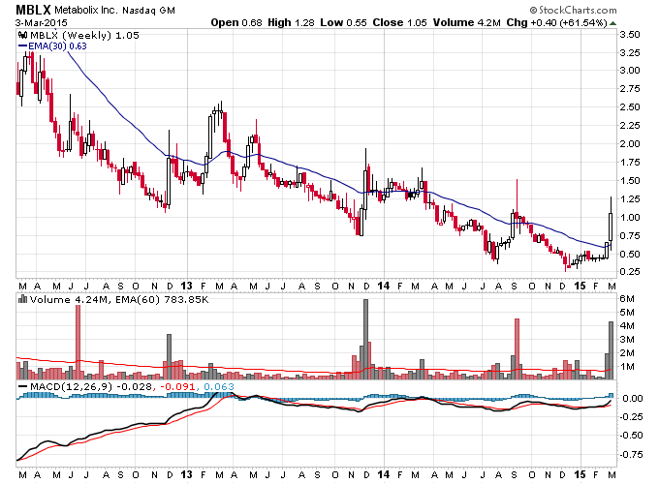Click the Chg +0.40 (+61.54%) value
Image resolution: width=659 pixels, height=484 pixels.
(x=557, y=22)
